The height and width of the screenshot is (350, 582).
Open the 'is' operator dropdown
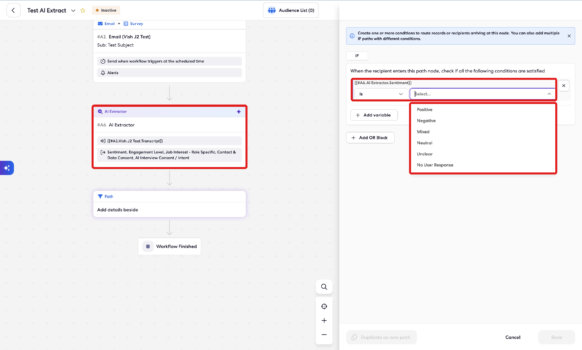click(381, 94)
